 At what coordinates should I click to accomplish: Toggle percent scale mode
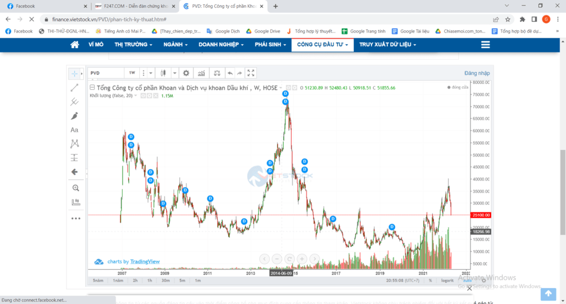click(x=430, y=280)
